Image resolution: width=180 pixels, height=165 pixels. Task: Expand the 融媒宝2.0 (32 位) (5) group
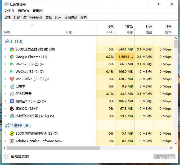point(5,101)
